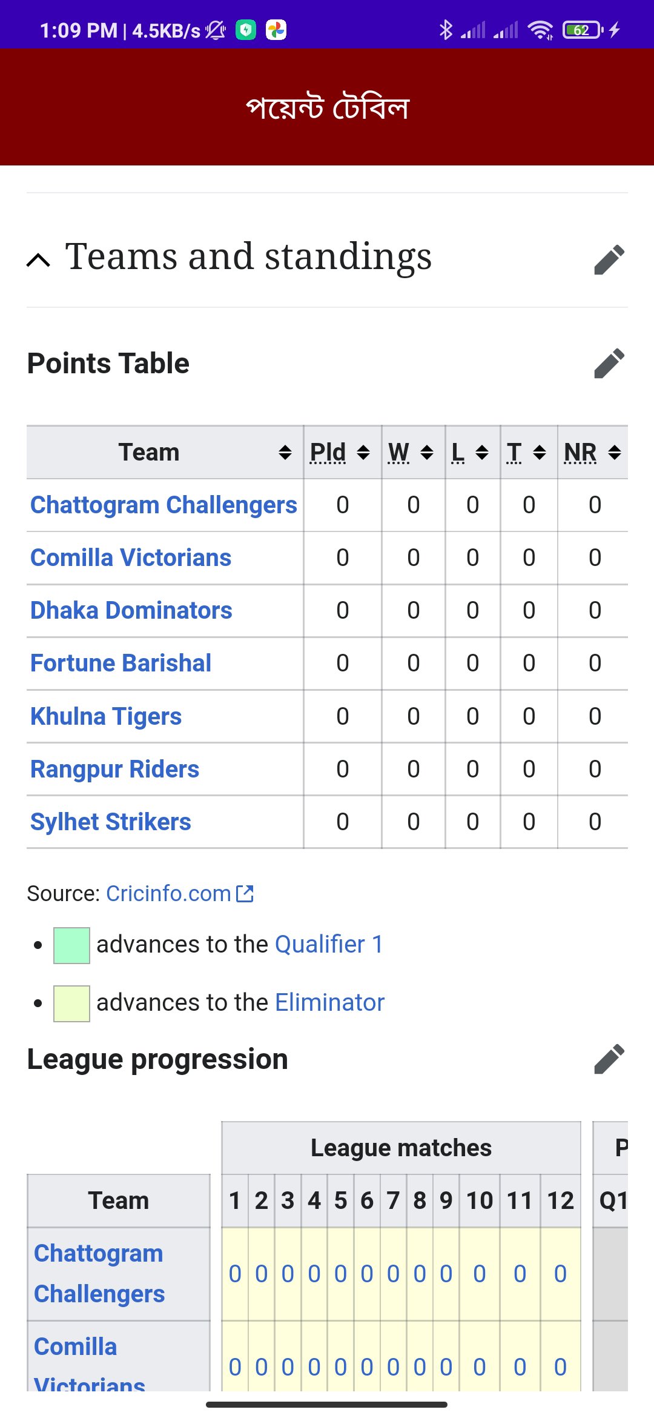The height and width of the screenshot is (1418, 654).
Task: Open Chattogram Challengers in the Points Table
Action: (163, 505)
